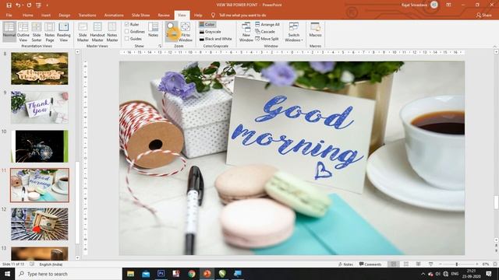The width and height of the screenshot is (499, 280).
Task: Start slideshow from the quick access toolbar
Action: pos(38,5)
